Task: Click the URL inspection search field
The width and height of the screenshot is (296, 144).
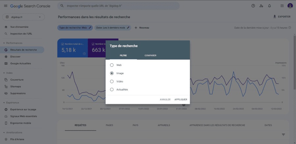Action: click(x=118, y=6)
